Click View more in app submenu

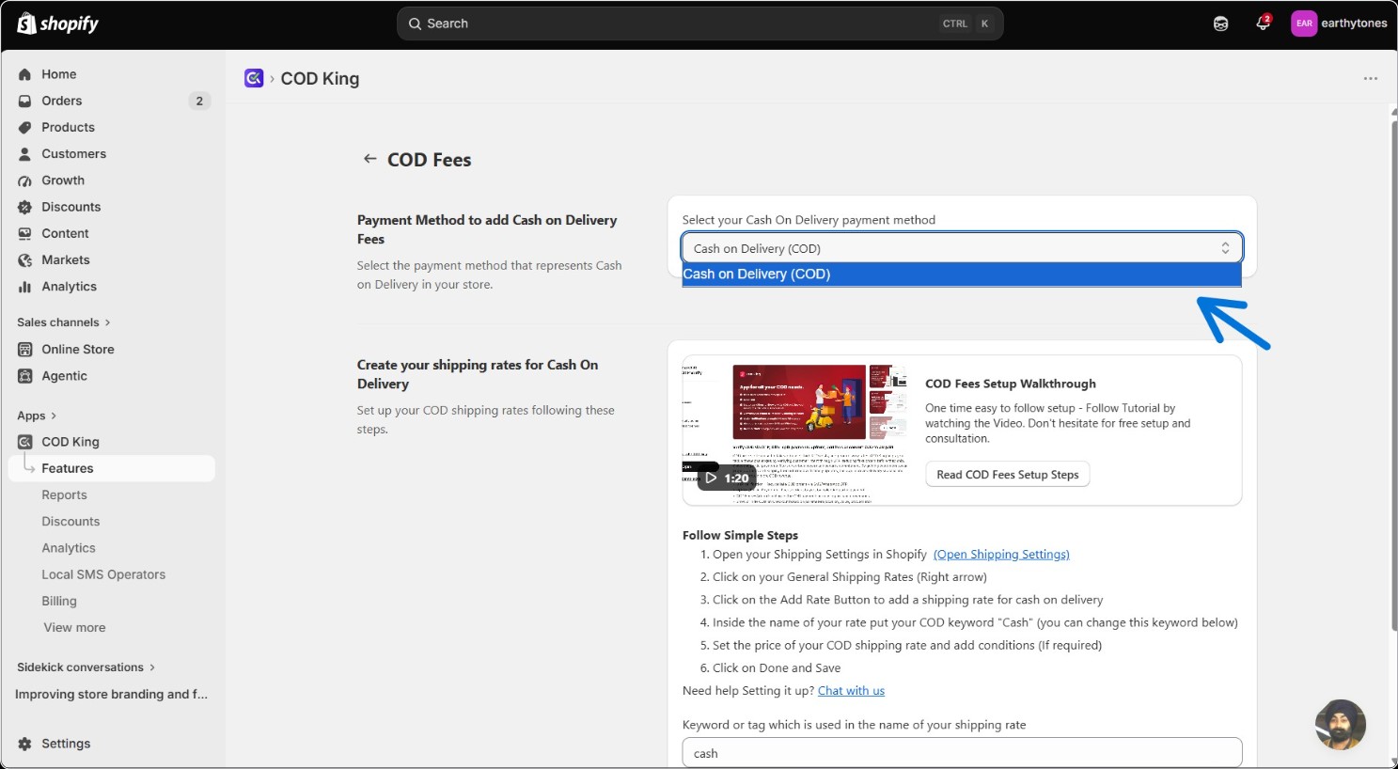(x=74, y=627)
